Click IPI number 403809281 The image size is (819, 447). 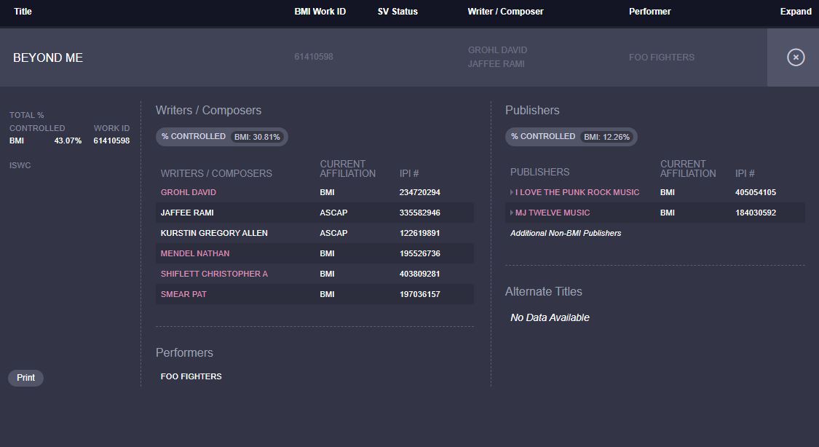pos(419,274)
